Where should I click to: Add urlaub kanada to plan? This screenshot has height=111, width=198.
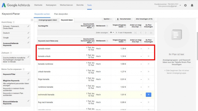[148, 71]
